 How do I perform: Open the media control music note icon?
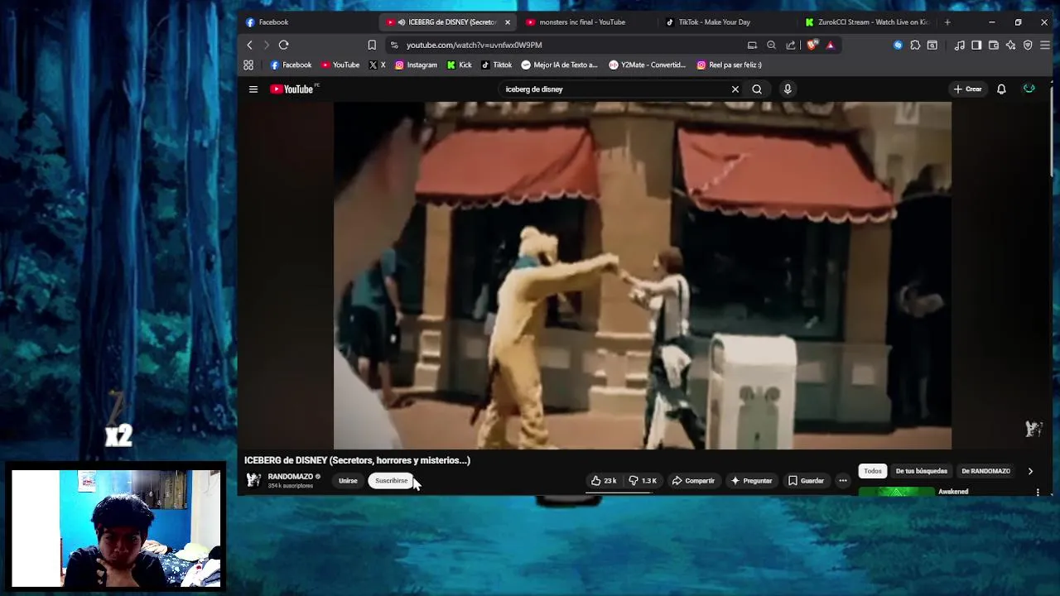[959, 45]
